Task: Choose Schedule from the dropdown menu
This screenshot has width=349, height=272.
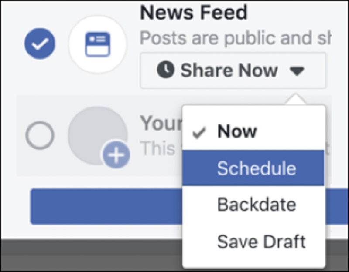Action: click(x=256, y=168)
